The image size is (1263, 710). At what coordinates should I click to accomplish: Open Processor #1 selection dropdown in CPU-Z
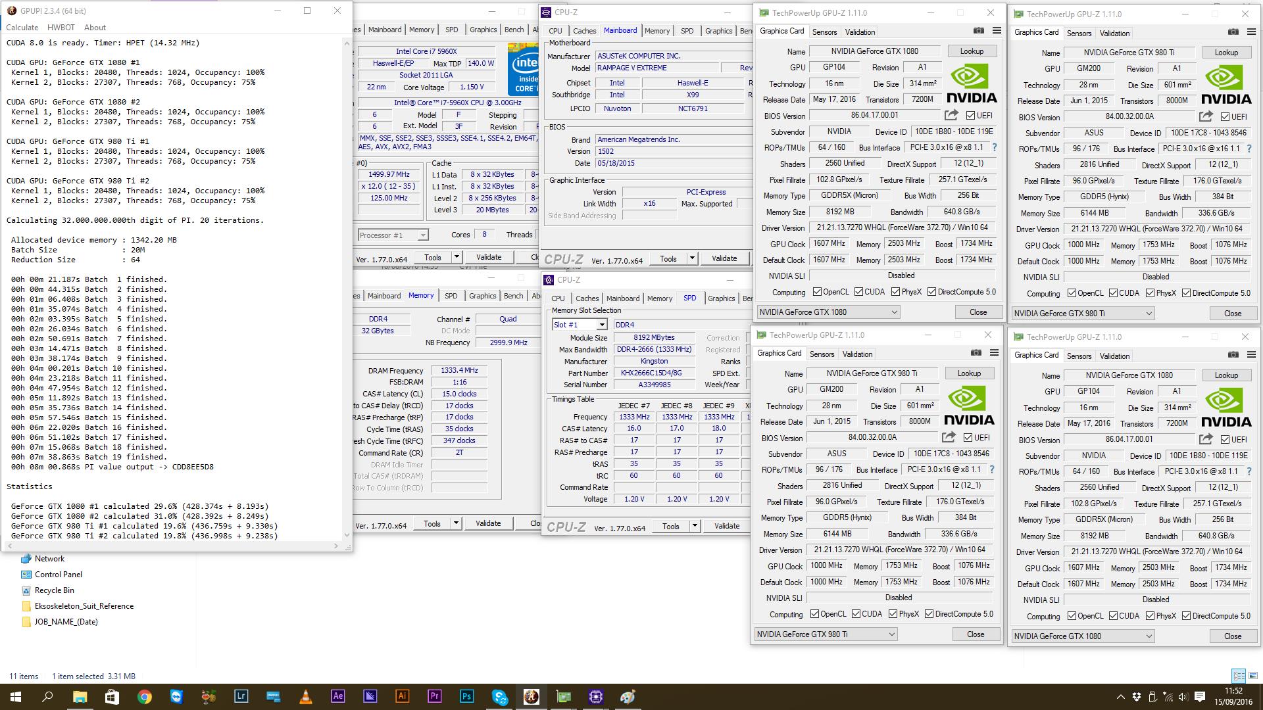393,235
